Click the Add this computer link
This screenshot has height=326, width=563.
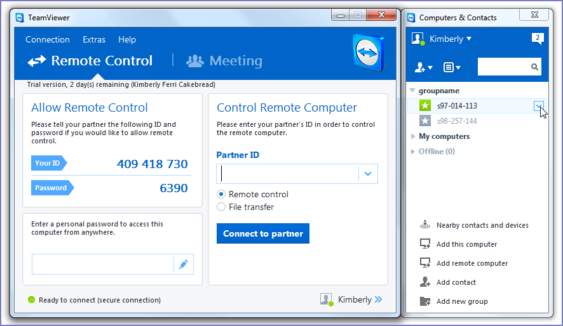tap(466, 244)
